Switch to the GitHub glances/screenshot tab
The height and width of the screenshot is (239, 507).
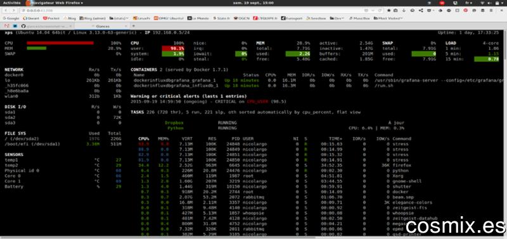(47, 26)
